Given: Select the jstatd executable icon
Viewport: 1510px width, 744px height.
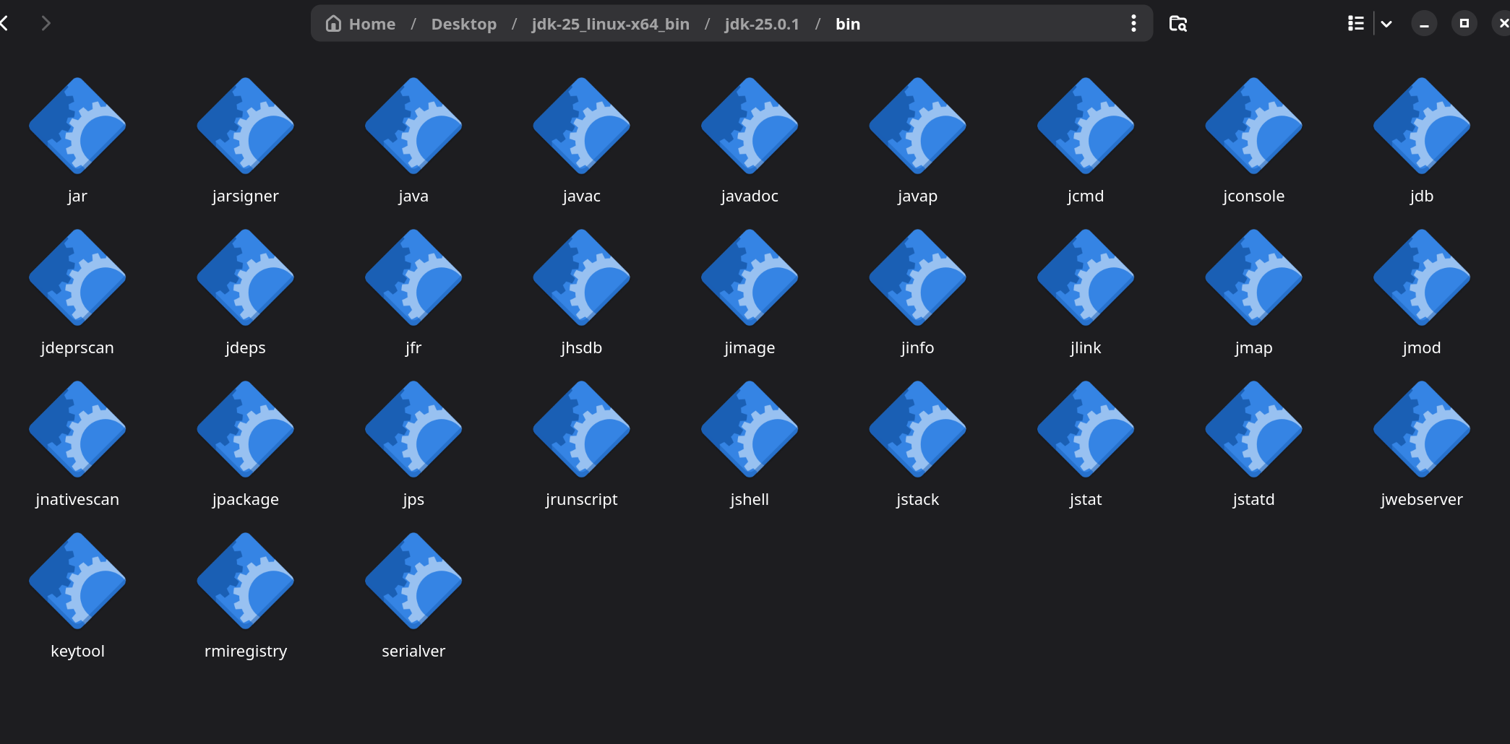Looking at the screenshot, I should [x=1254, y=429].
